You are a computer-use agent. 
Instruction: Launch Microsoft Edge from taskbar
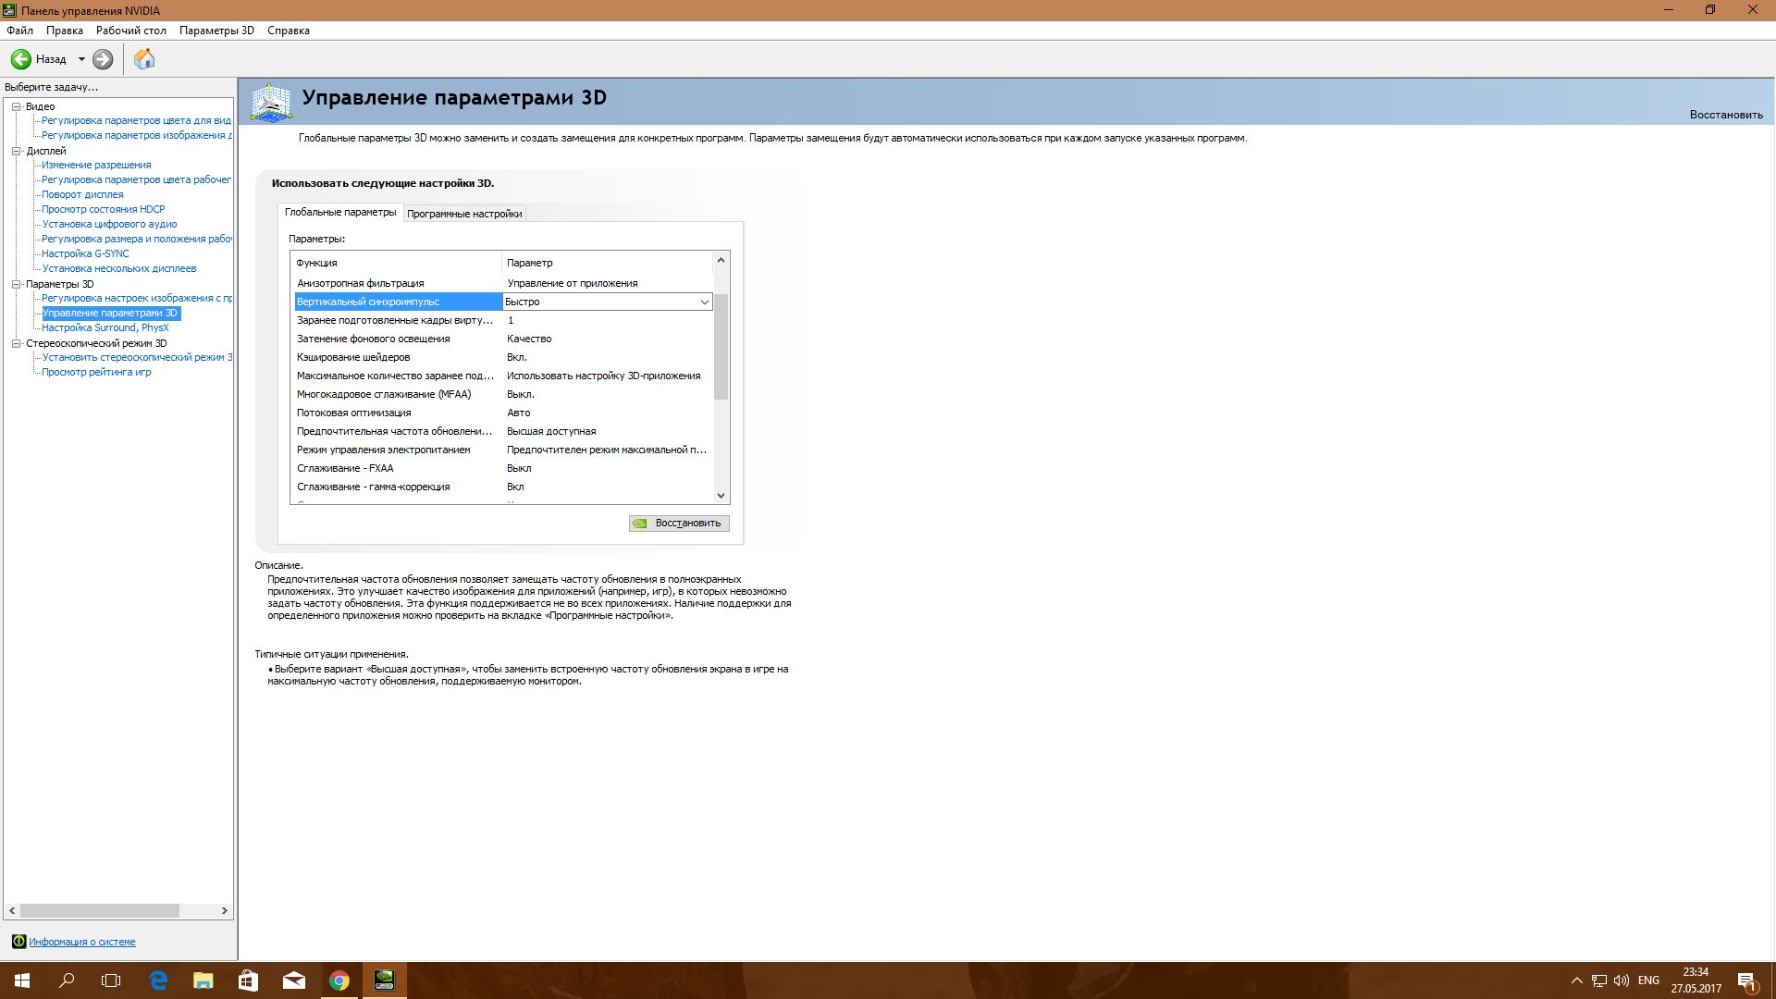pyautogui.click(x=158, y=980)
